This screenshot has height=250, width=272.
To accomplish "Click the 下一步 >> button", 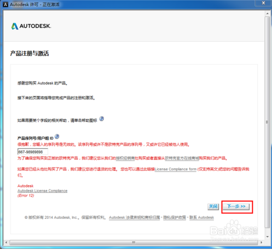I will pos(236,206).
